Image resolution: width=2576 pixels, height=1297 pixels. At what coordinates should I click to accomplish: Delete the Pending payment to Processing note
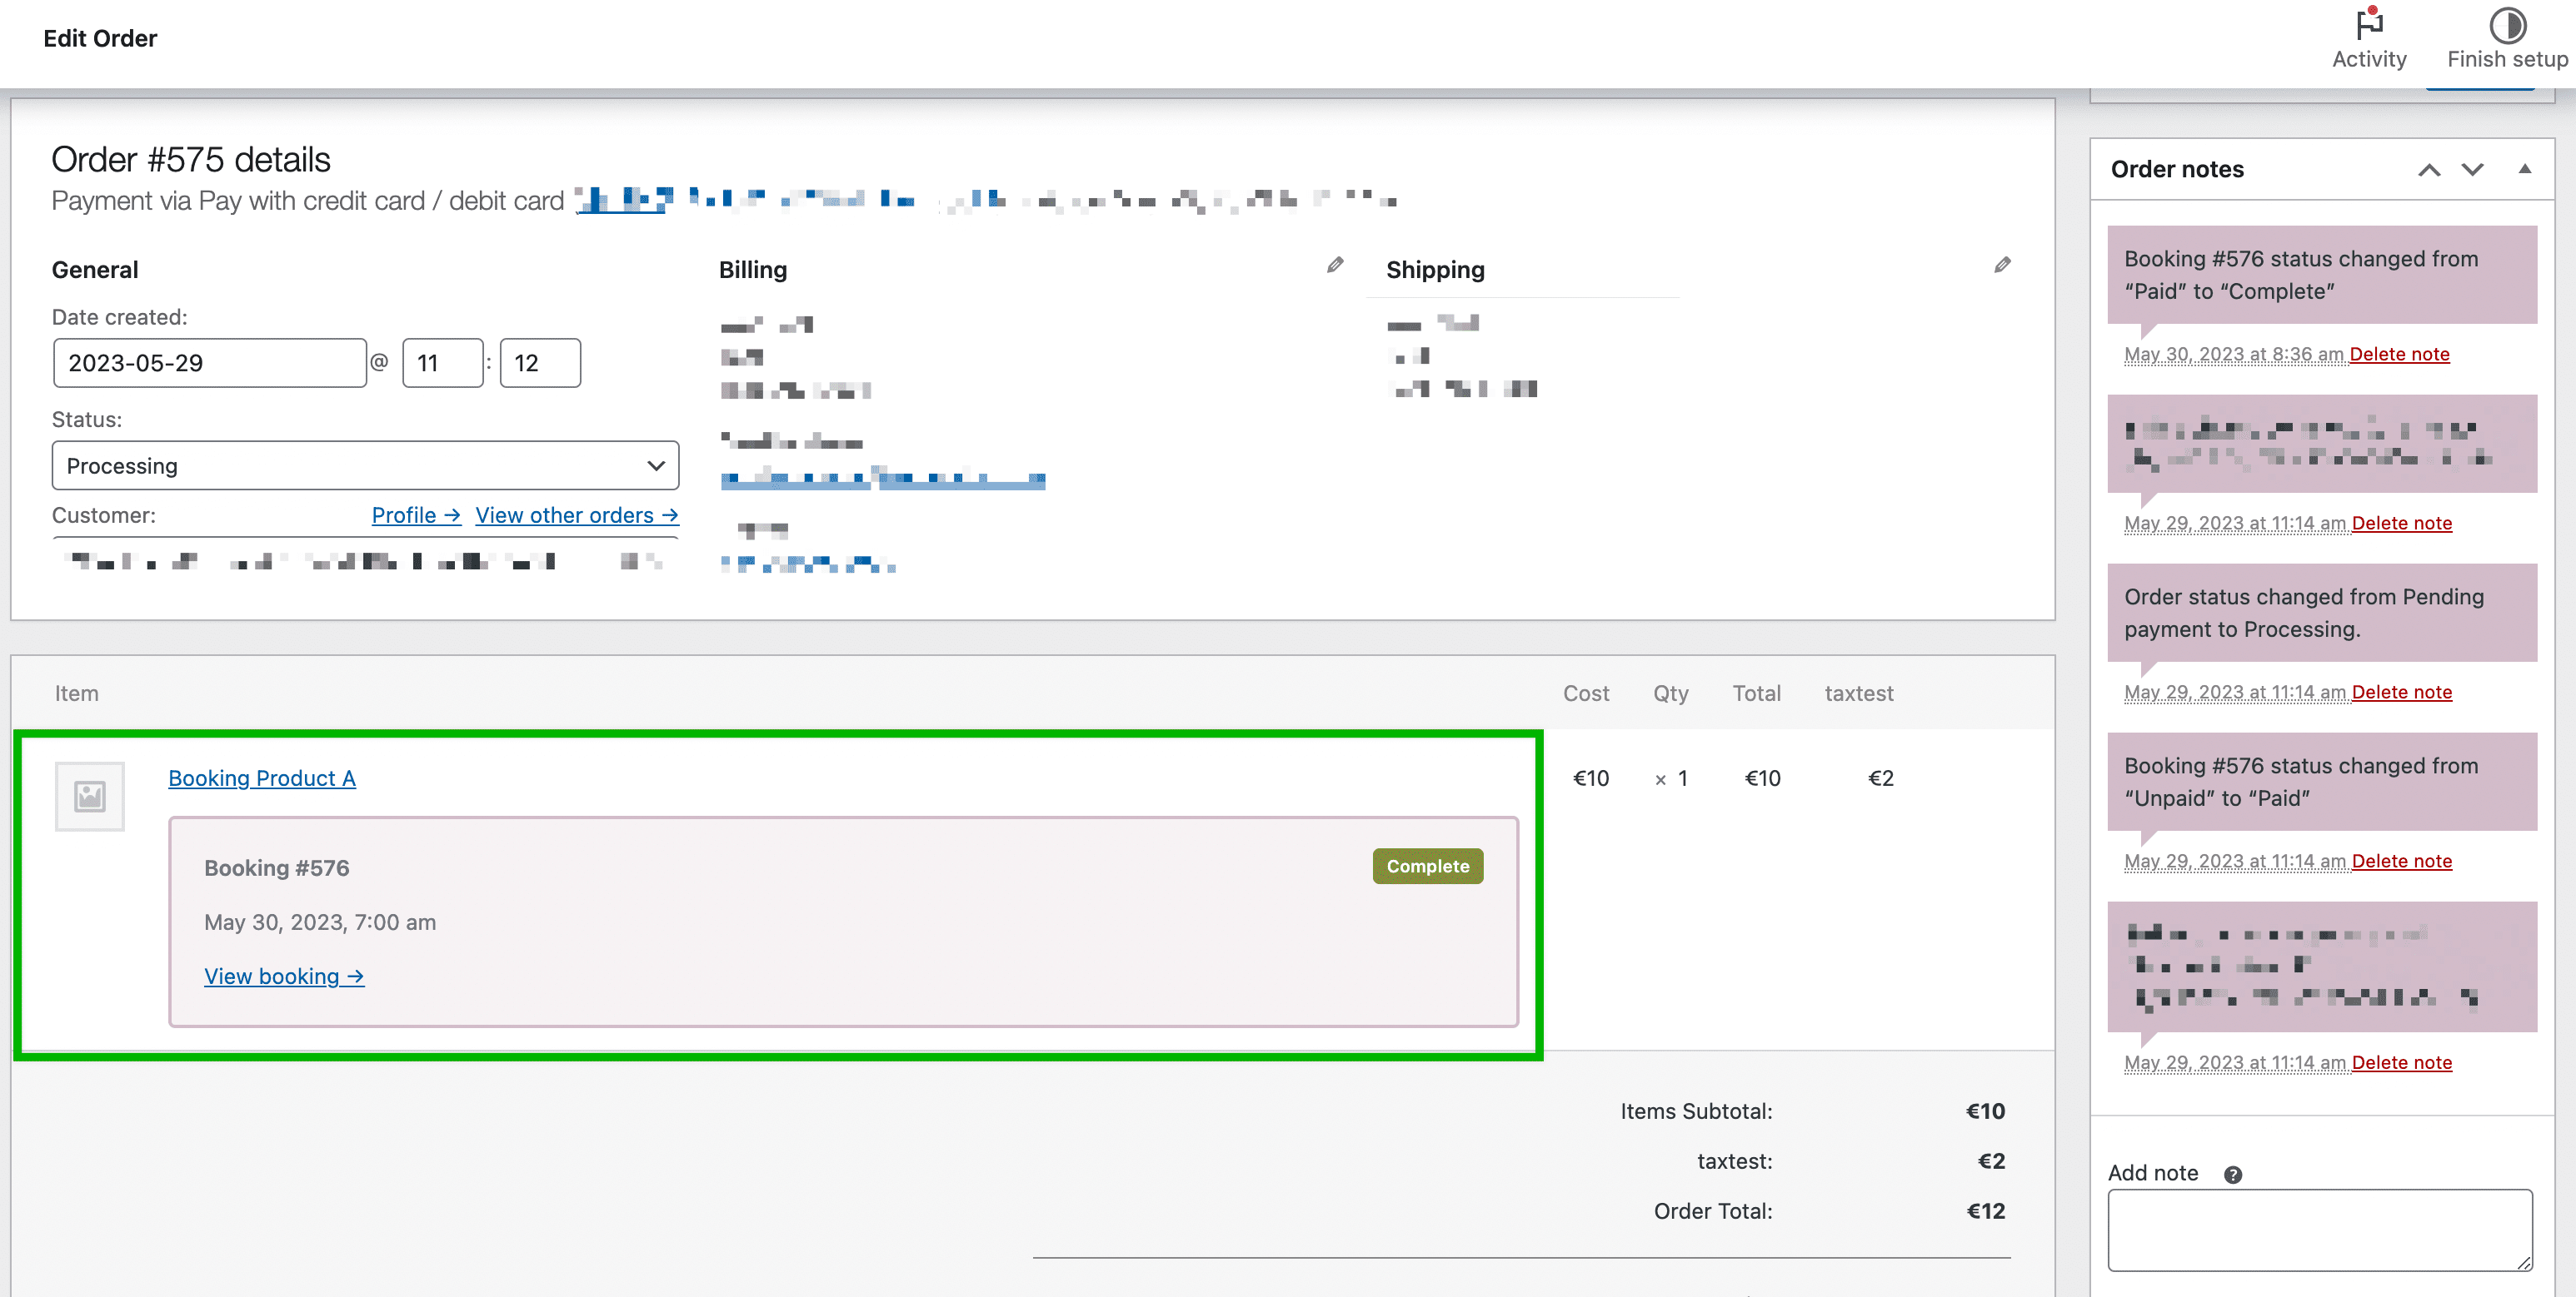tap(2401, 692)
